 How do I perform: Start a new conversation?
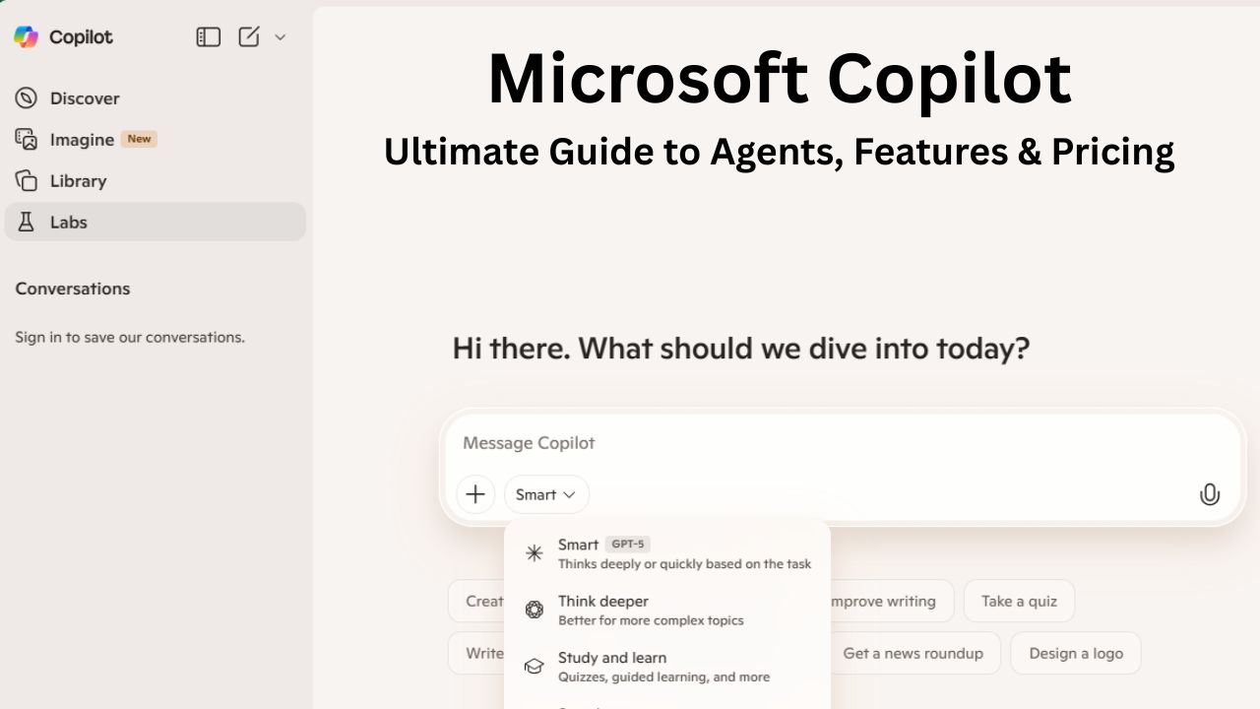(248, 36)
